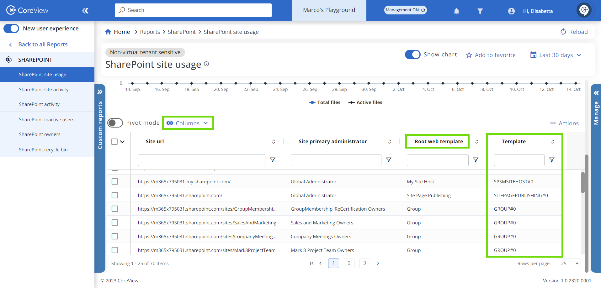The height and width of the screenshot is (288, 601).
Task: Sort by Site url column arrows
Action: (274, 142)
